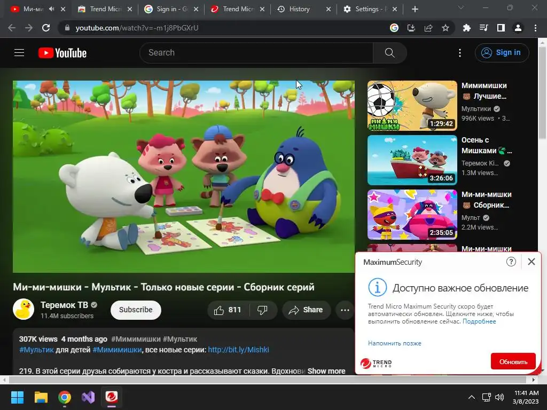Screen dimensions: 547x410
Task: Open Теремок ТВ channel avatar
Action: (24, 309)
